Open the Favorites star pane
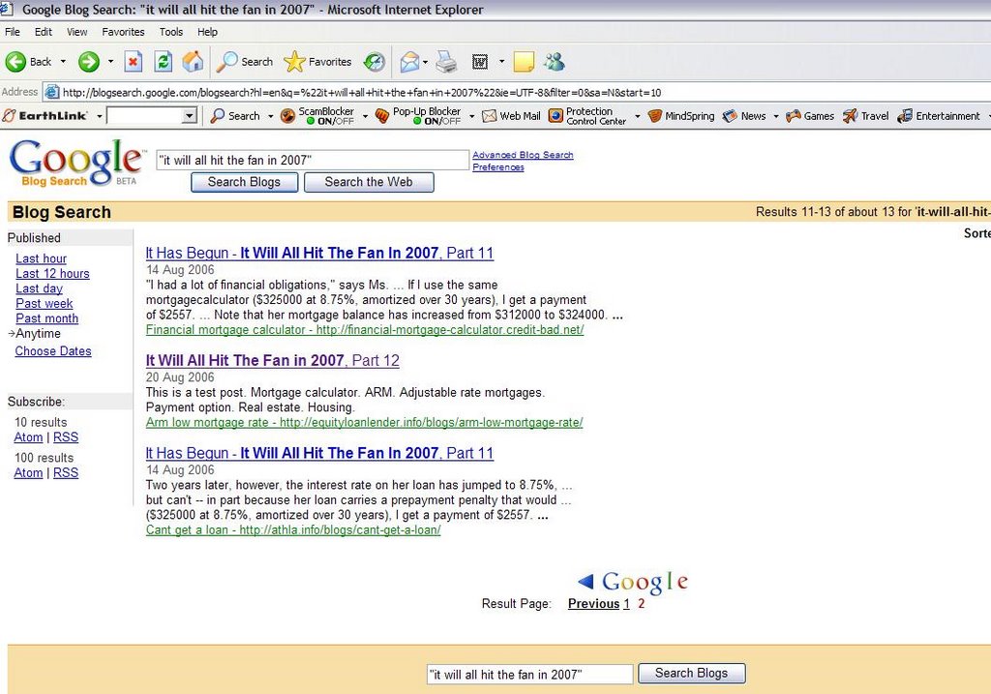The height and width of the screenshot is (694, 991). [x=317, y=62]
